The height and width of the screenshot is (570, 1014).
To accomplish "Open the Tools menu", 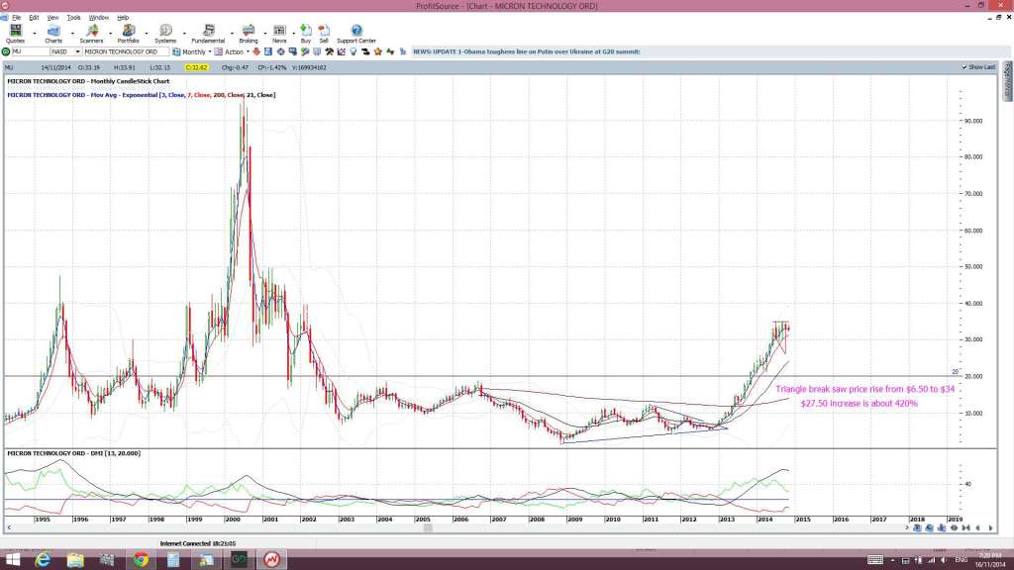I will [x=73, y=18].
